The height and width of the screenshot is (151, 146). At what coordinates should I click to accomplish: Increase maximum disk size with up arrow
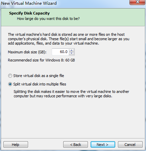pos(71,50)
